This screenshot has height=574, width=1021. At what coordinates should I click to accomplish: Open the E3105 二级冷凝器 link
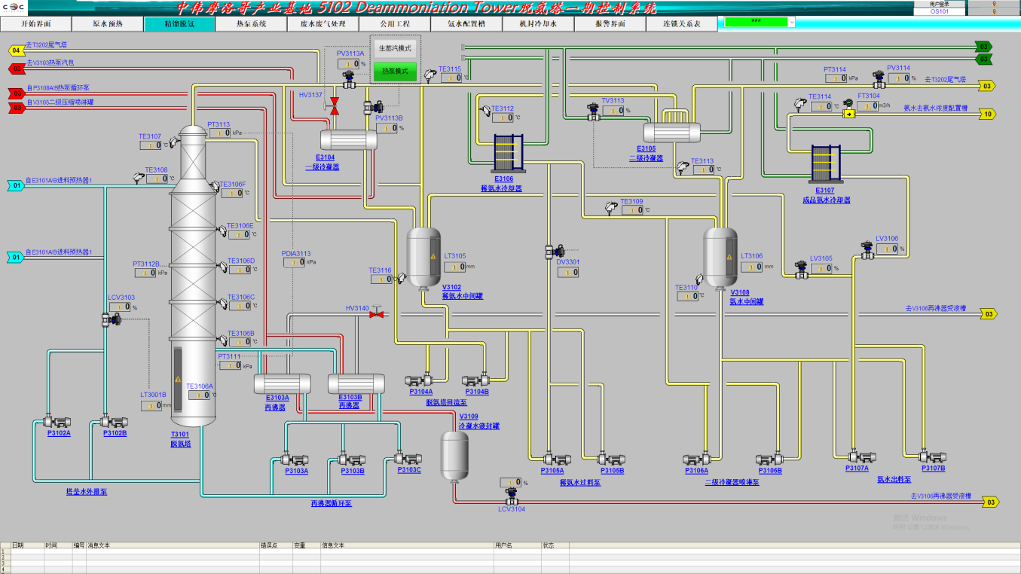point(646,154)
